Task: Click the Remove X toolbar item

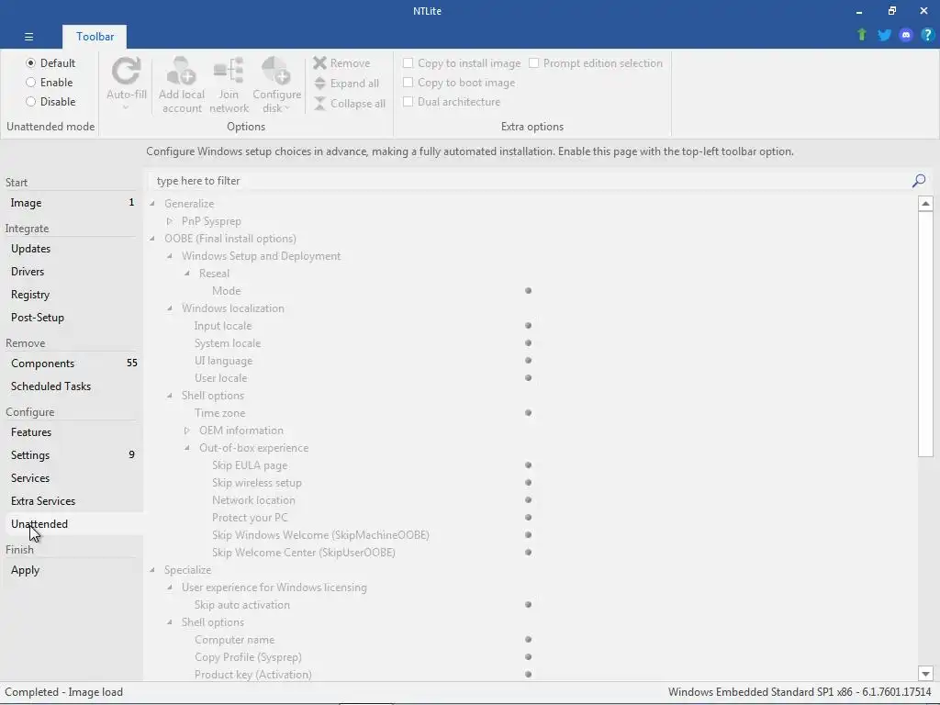Action: 341,63
